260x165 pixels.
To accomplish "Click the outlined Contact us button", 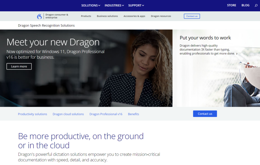I will 192,16.
